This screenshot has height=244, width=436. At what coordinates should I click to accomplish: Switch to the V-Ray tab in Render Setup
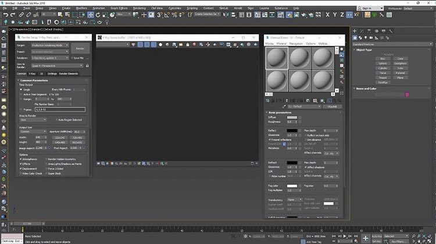(x=32, y=74)
